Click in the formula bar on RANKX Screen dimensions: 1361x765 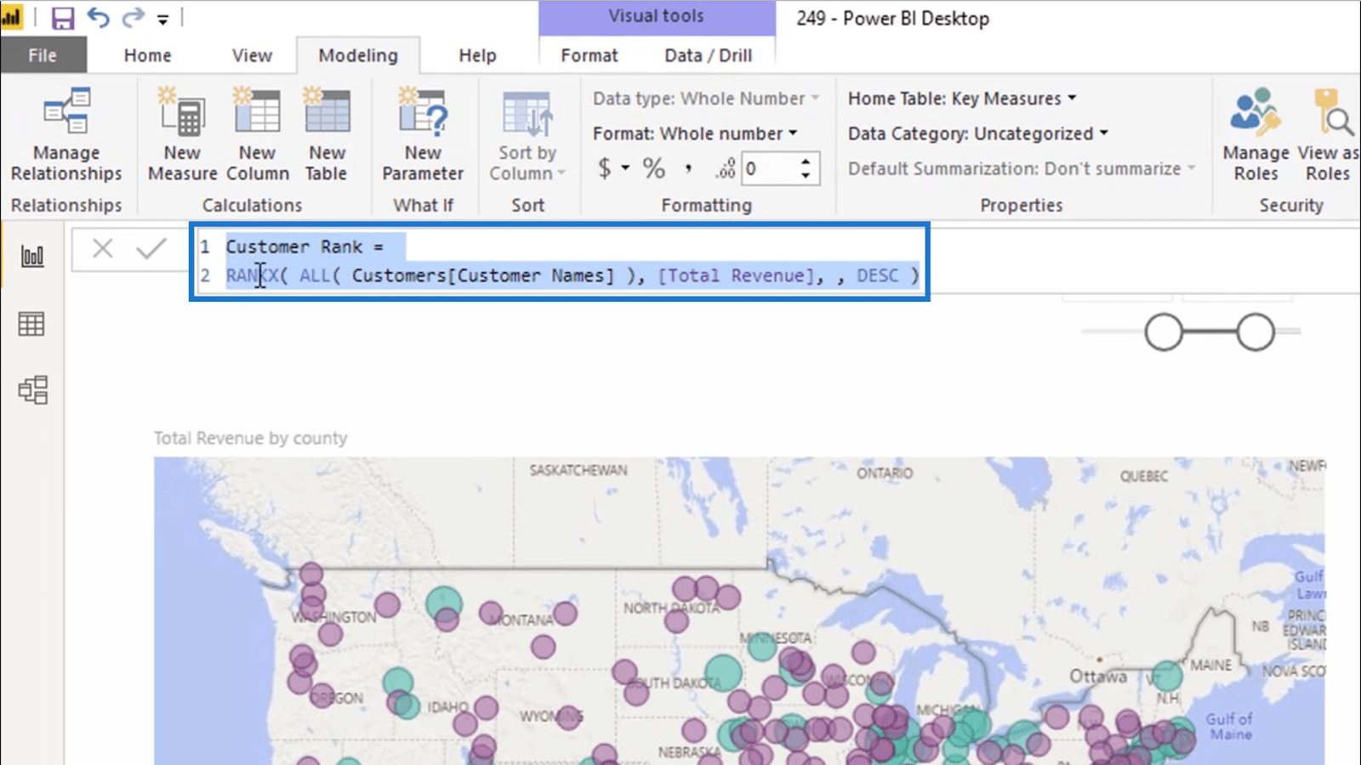[252, 275]
